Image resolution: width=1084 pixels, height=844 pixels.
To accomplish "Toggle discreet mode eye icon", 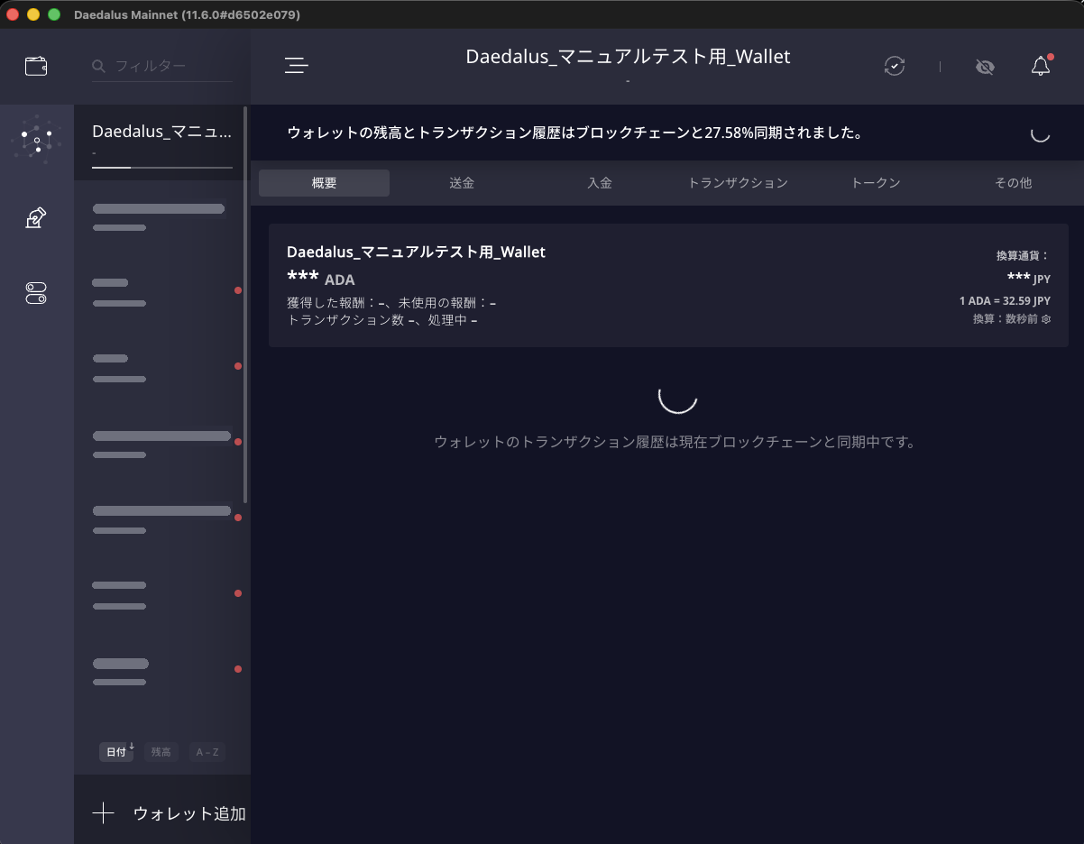I will [985, 66].
